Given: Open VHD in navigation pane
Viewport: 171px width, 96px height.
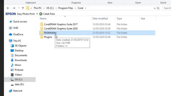Looking at the screenshot, I should (15, 28).
